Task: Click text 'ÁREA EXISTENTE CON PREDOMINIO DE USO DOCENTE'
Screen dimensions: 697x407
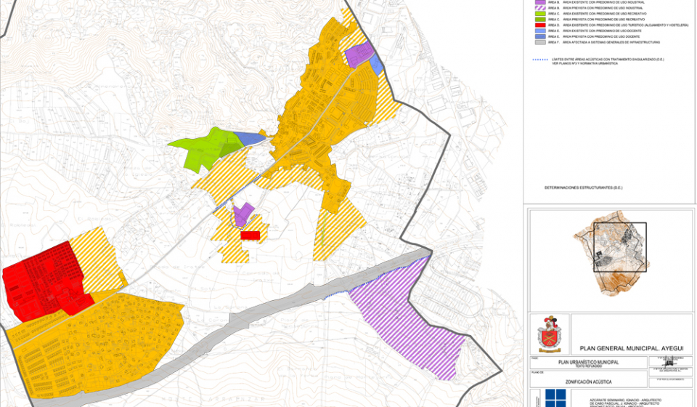Action: (x=602, y=31)
